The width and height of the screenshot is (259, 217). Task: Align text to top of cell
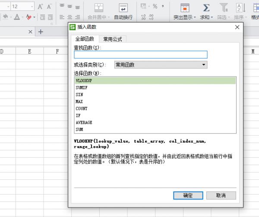point(62,6)
